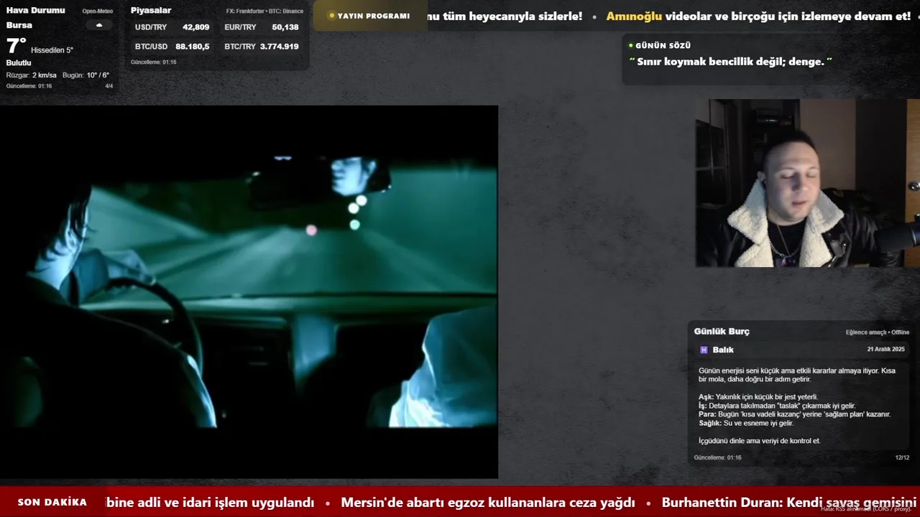Select the EUR/TRY rate cell

pyautogui.click(x=262, y=27)
